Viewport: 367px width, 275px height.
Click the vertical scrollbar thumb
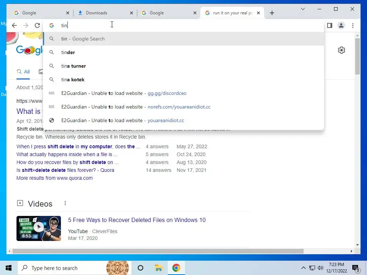357,56
